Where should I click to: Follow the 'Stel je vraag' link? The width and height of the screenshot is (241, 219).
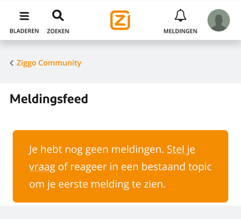(112, 158)
